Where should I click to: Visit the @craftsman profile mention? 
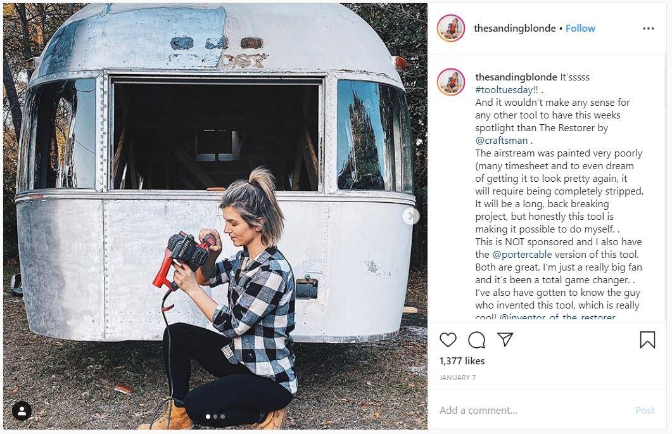pyautogui.click(x=502, y=140)
